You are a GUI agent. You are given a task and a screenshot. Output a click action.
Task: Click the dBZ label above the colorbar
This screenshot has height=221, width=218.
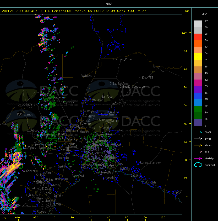(204, 14)
